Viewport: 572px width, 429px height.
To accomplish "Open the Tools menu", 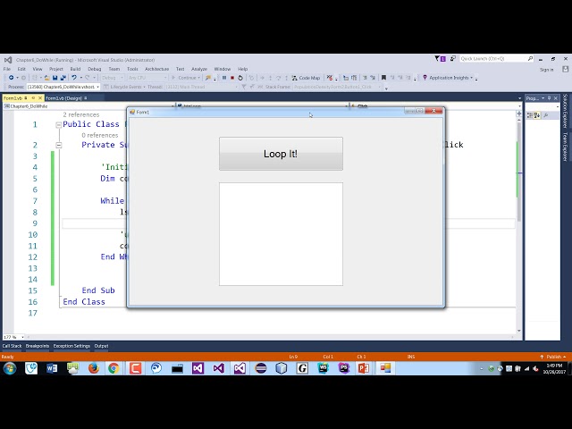I will tap(132, 69).
